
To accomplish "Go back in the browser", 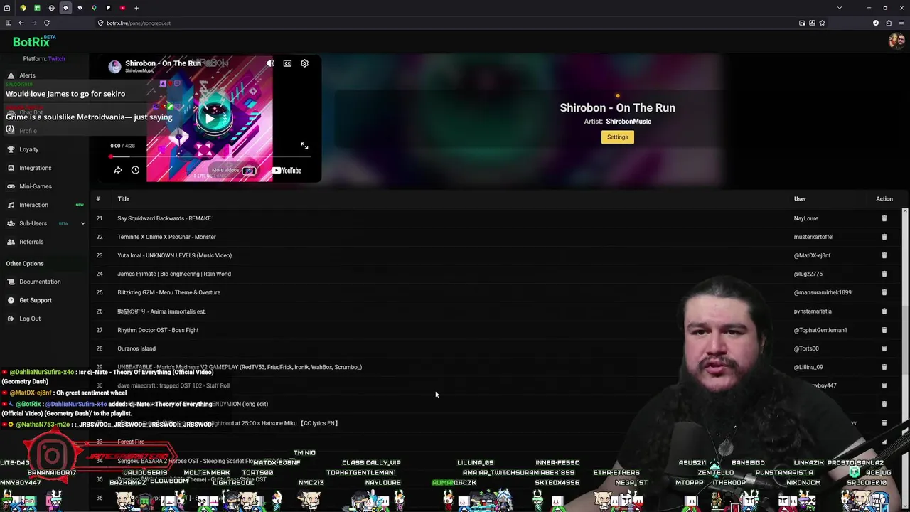I will click(x=21, y=23).
